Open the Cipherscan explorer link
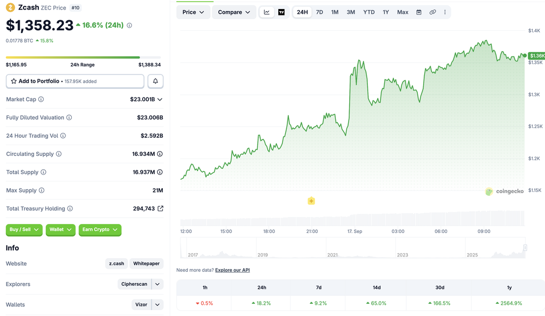 (x=134, y=284)
